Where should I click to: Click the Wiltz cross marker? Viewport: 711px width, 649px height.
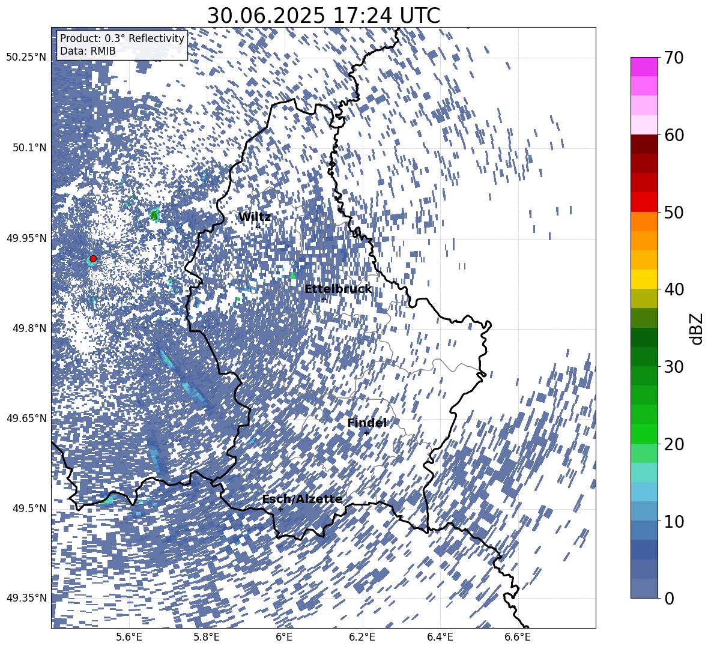(258, 226)
